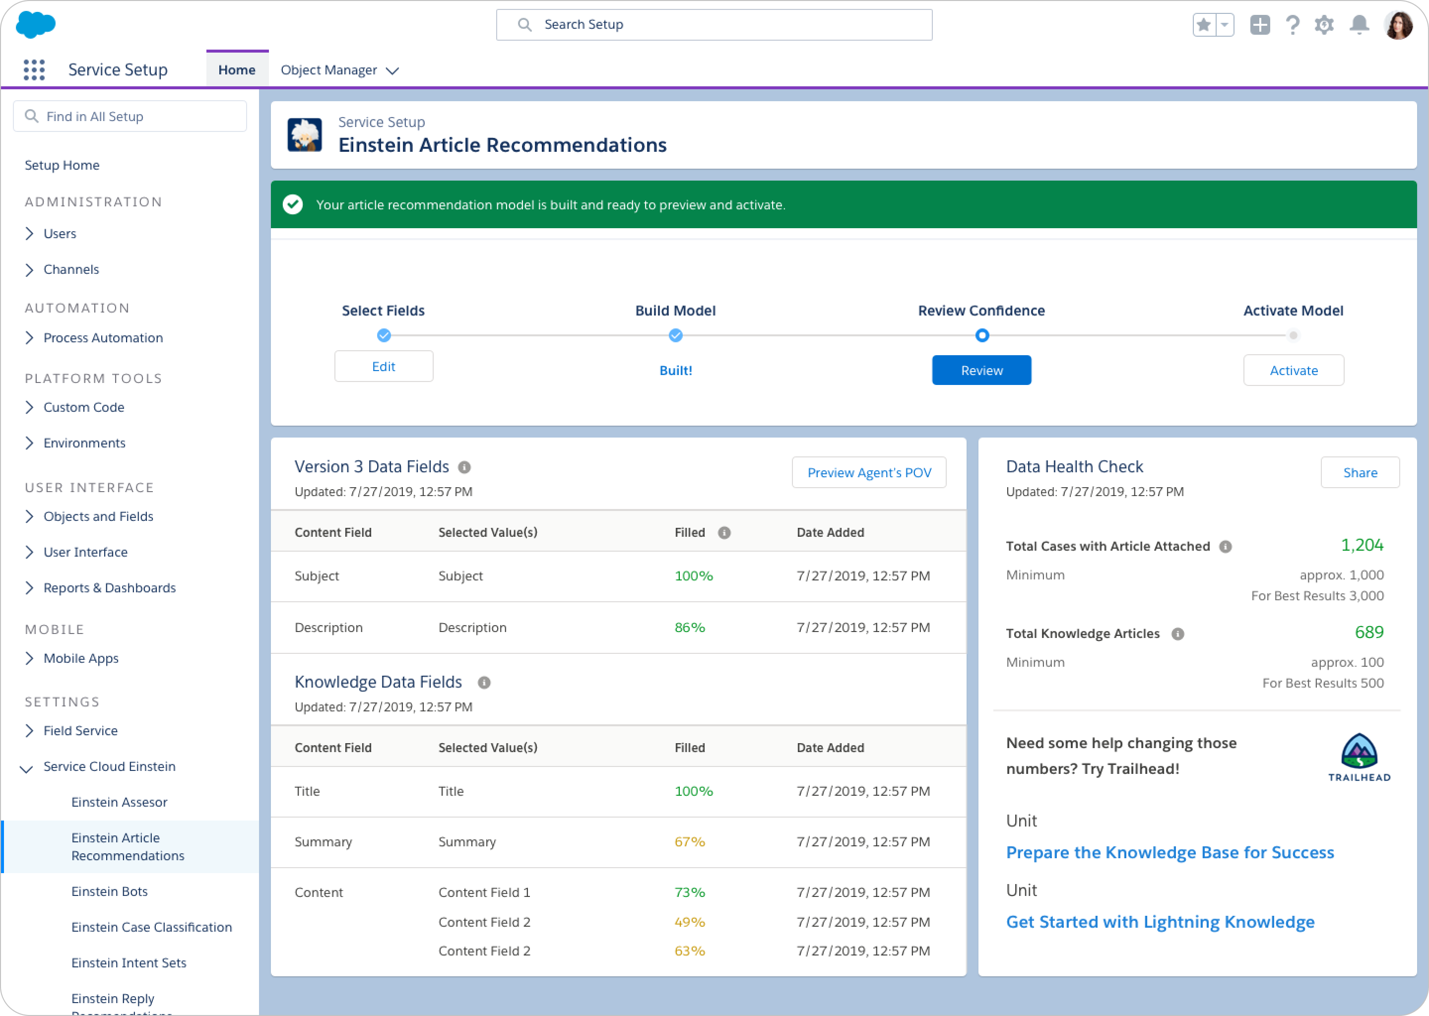The height and width of the screenshot is (1016, 1429).
Task: Open the setup gear icon
Action: tap(1324, 25)
